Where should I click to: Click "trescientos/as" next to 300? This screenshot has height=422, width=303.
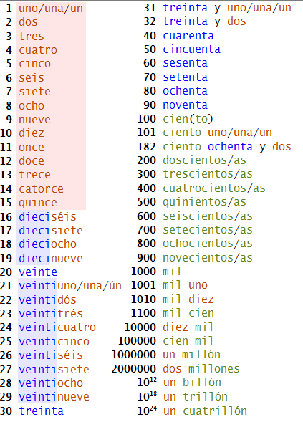208,174
